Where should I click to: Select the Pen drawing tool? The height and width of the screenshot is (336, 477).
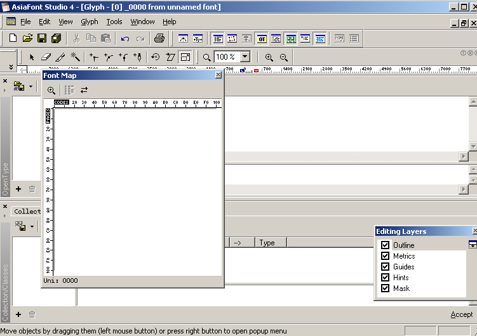click(x=138, y=57)
